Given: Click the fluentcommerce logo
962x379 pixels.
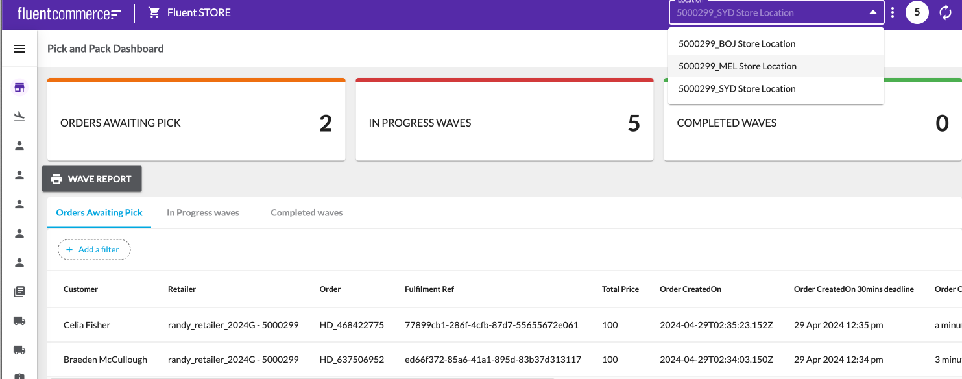Looking at the screenshot, I should [x=69, y=13].
